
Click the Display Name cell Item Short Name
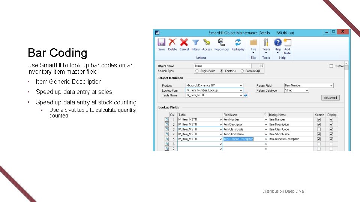(291, 134)
